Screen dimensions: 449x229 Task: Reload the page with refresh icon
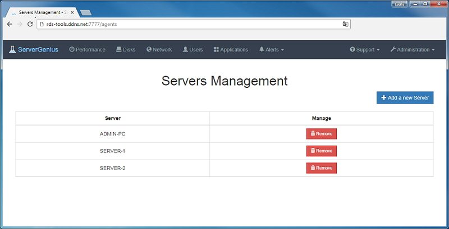click(30, 24)
